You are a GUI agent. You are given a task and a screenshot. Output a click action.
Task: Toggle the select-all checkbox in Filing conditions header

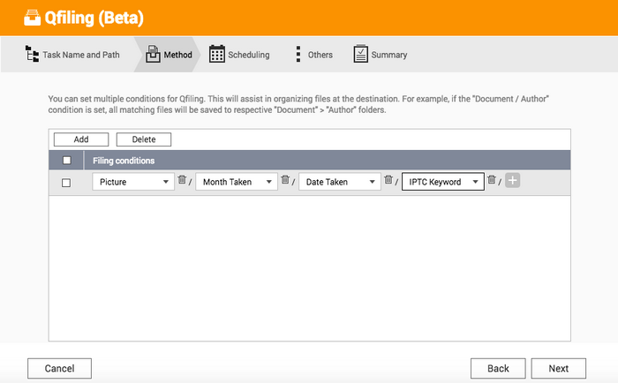point(67,161)
